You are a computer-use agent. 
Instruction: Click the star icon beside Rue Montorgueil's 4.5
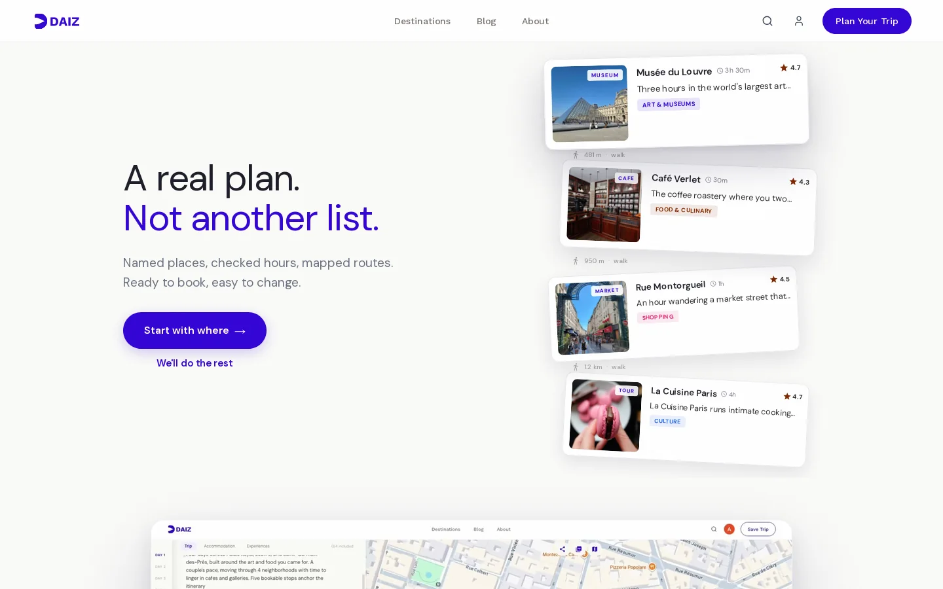(x=774, y=279)
